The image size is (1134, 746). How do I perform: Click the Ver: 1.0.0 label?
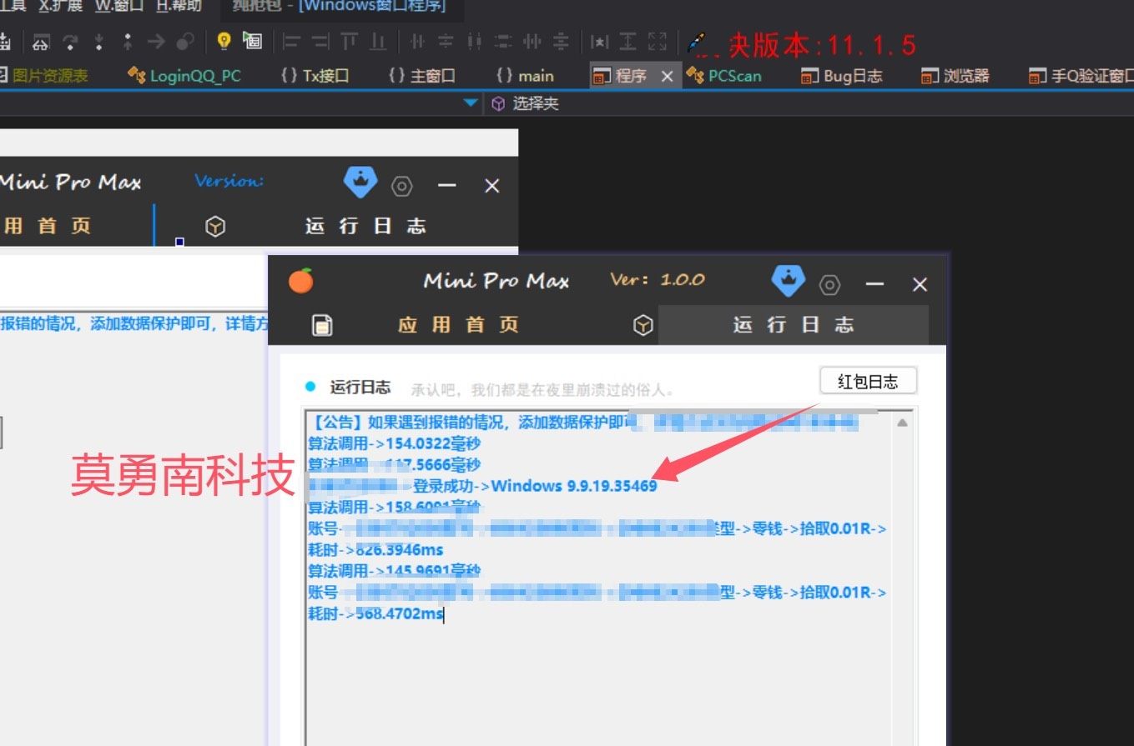(x=658, y=280)
